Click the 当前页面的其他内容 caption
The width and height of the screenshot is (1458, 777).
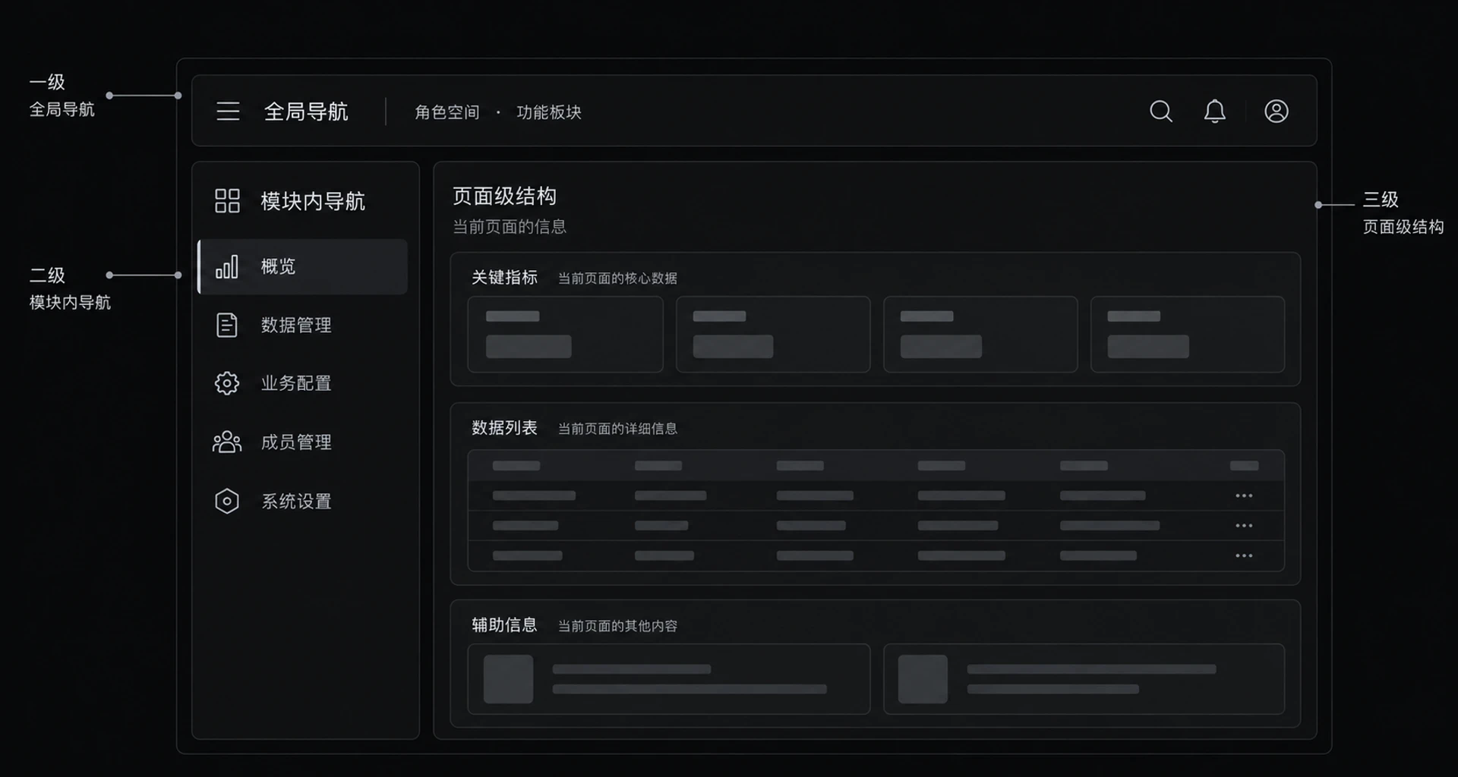tap(617, 626)
